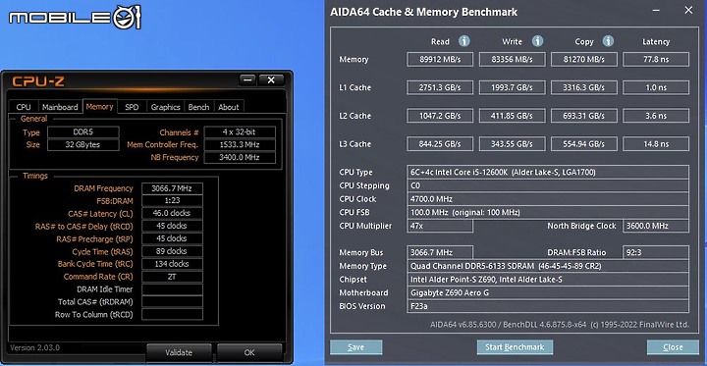Click the North Bridge Clock field 3600.0 MHz
Viewport: 707px width, 366px height.
(x=656, y=226)
